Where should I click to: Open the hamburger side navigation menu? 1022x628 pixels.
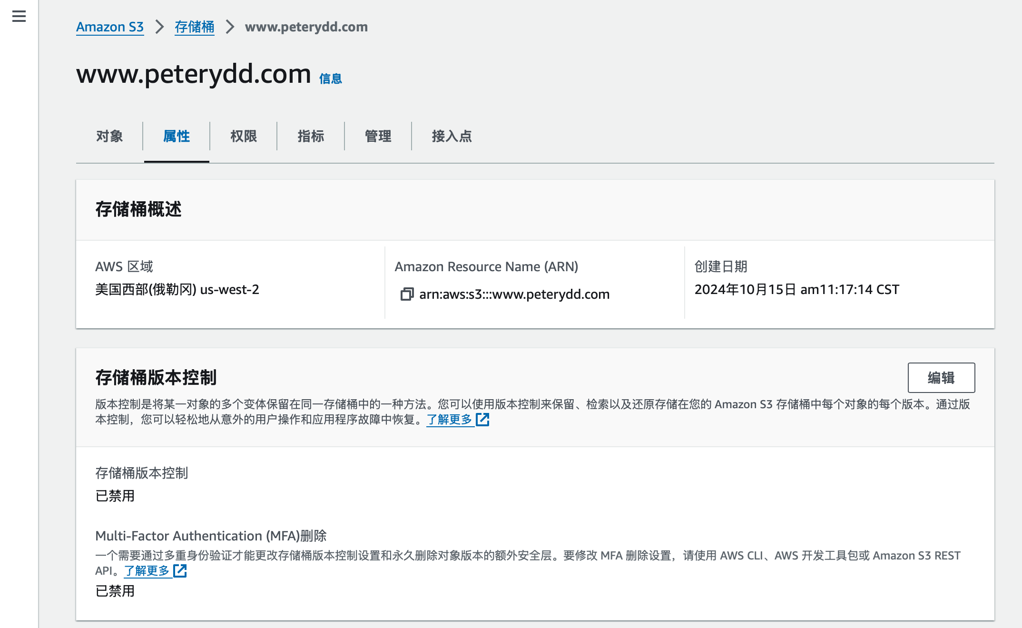[x=19, y=17]
